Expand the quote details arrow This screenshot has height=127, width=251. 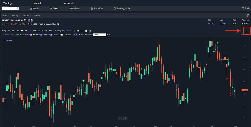(3, 24)
